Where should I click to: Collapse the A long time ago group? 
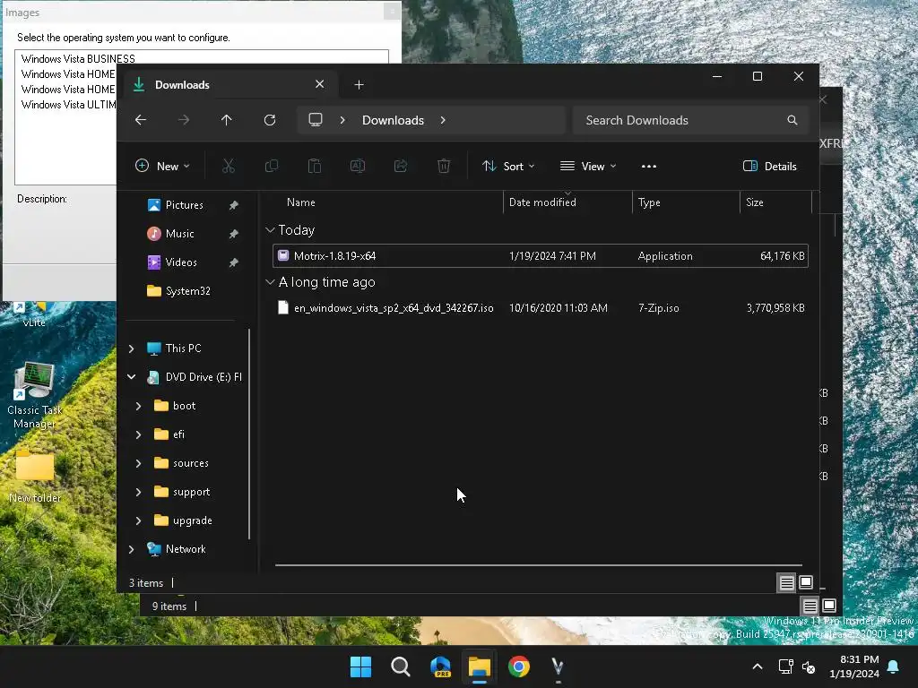click(x=270, y=282)
